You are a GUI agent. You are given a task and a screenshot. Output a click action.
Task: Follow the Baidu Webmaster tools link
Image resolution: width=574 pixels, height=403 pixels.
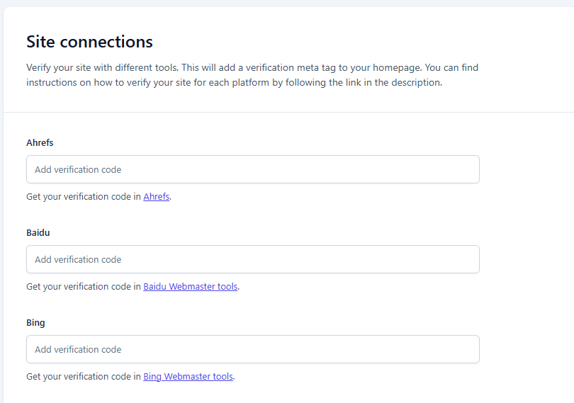(x=190, y=287)
